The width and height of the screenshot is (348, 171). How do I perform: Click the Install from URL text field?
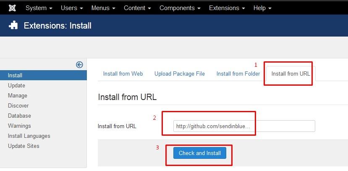click(x=244, y=126)
